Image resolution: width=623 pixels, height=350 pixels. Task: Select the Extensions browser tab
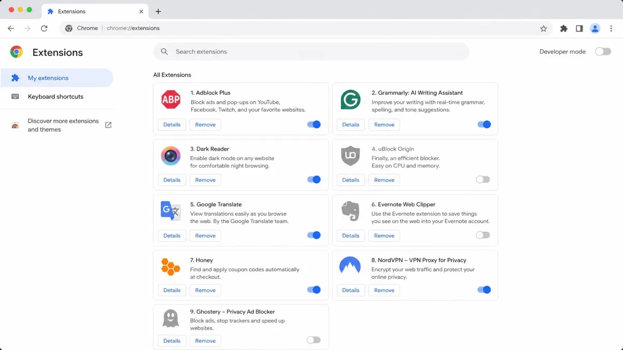(95, 11)
